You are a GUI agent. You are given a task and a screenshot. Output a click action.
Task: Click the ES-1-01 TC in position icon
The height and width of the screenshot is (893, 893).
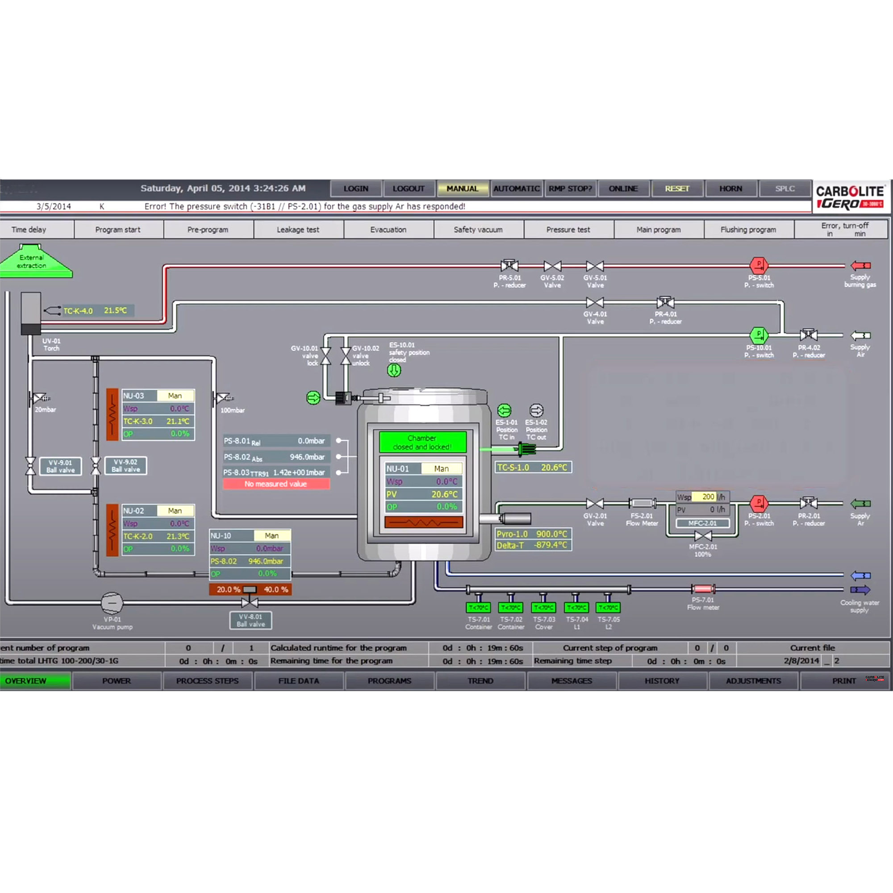504,410
